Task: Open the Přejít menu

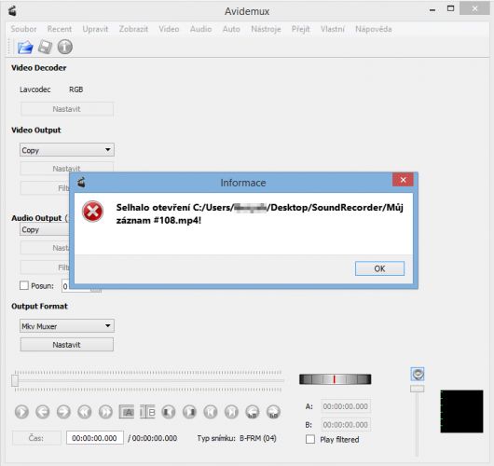Action: tap(300, 29)
